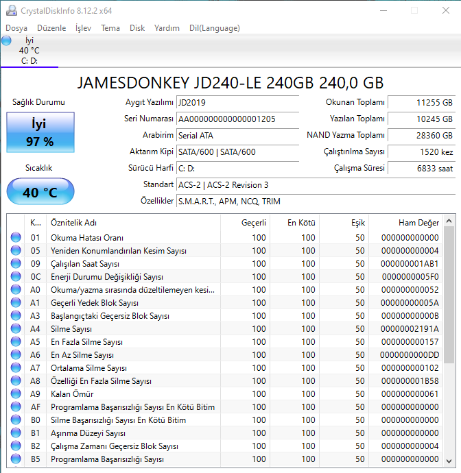The image size is (461, 473).
Task: Click the Aygıt Yazılımı JD2019 field
Action: pos(237,103)
